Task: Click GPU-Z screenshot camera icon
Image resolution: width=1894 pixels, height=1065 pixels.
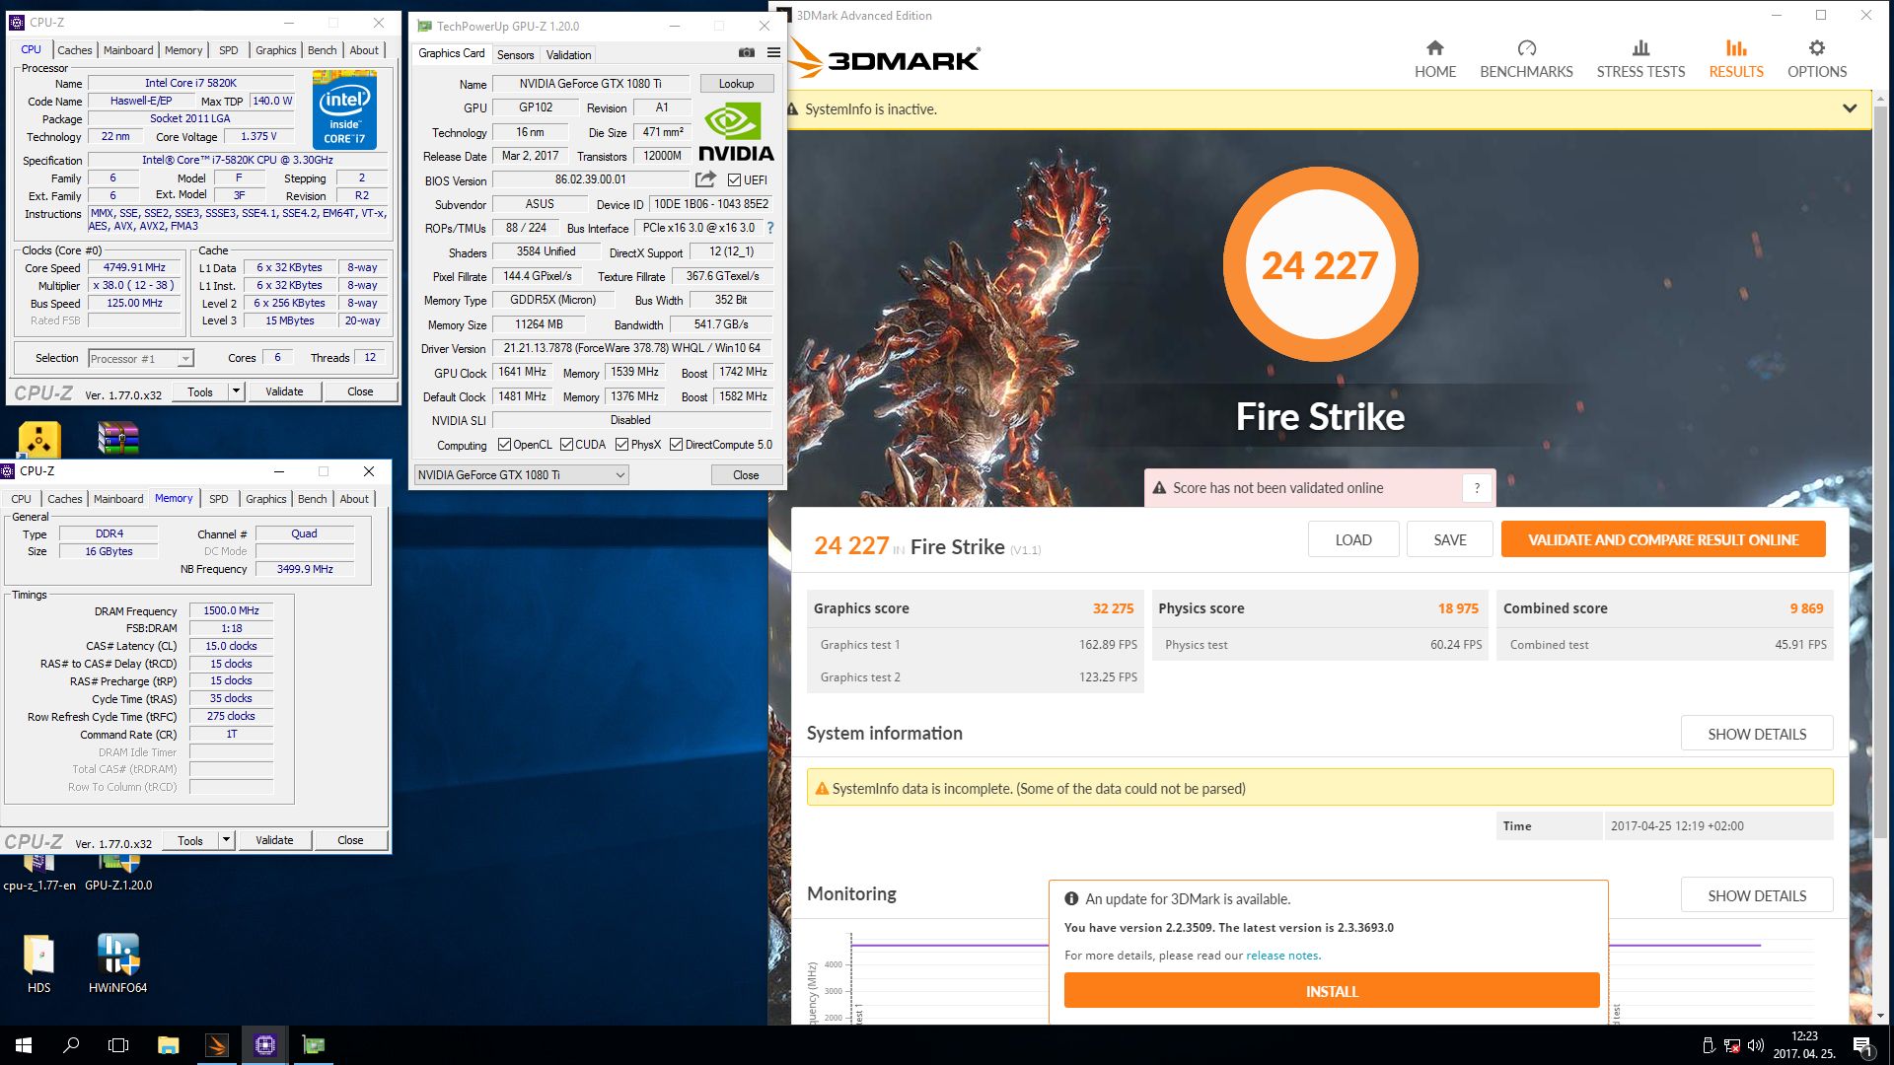Action: point(747,53)
